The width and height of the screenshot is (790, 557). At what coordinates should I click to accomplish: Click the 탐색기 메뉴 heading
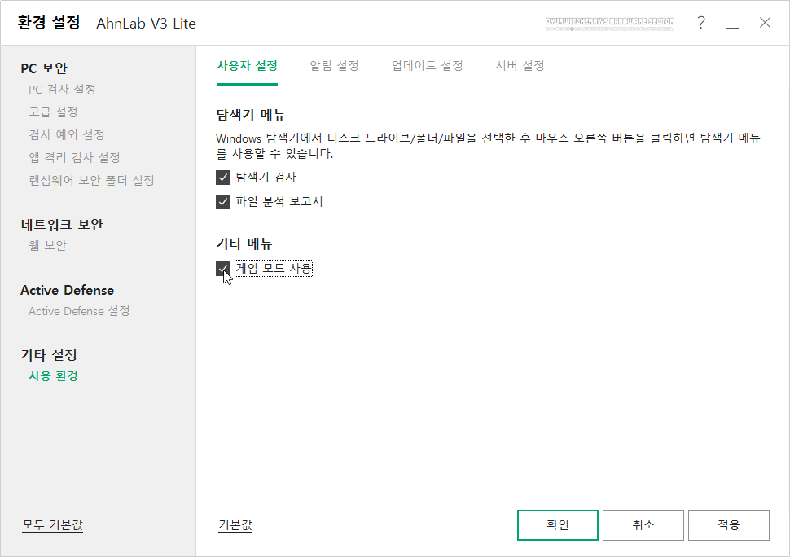pos(250,116)
